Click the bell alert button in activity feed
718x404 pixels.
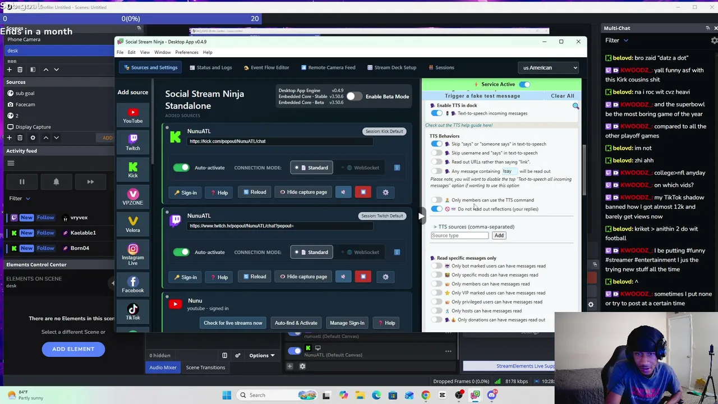click(x=56, y=182)
